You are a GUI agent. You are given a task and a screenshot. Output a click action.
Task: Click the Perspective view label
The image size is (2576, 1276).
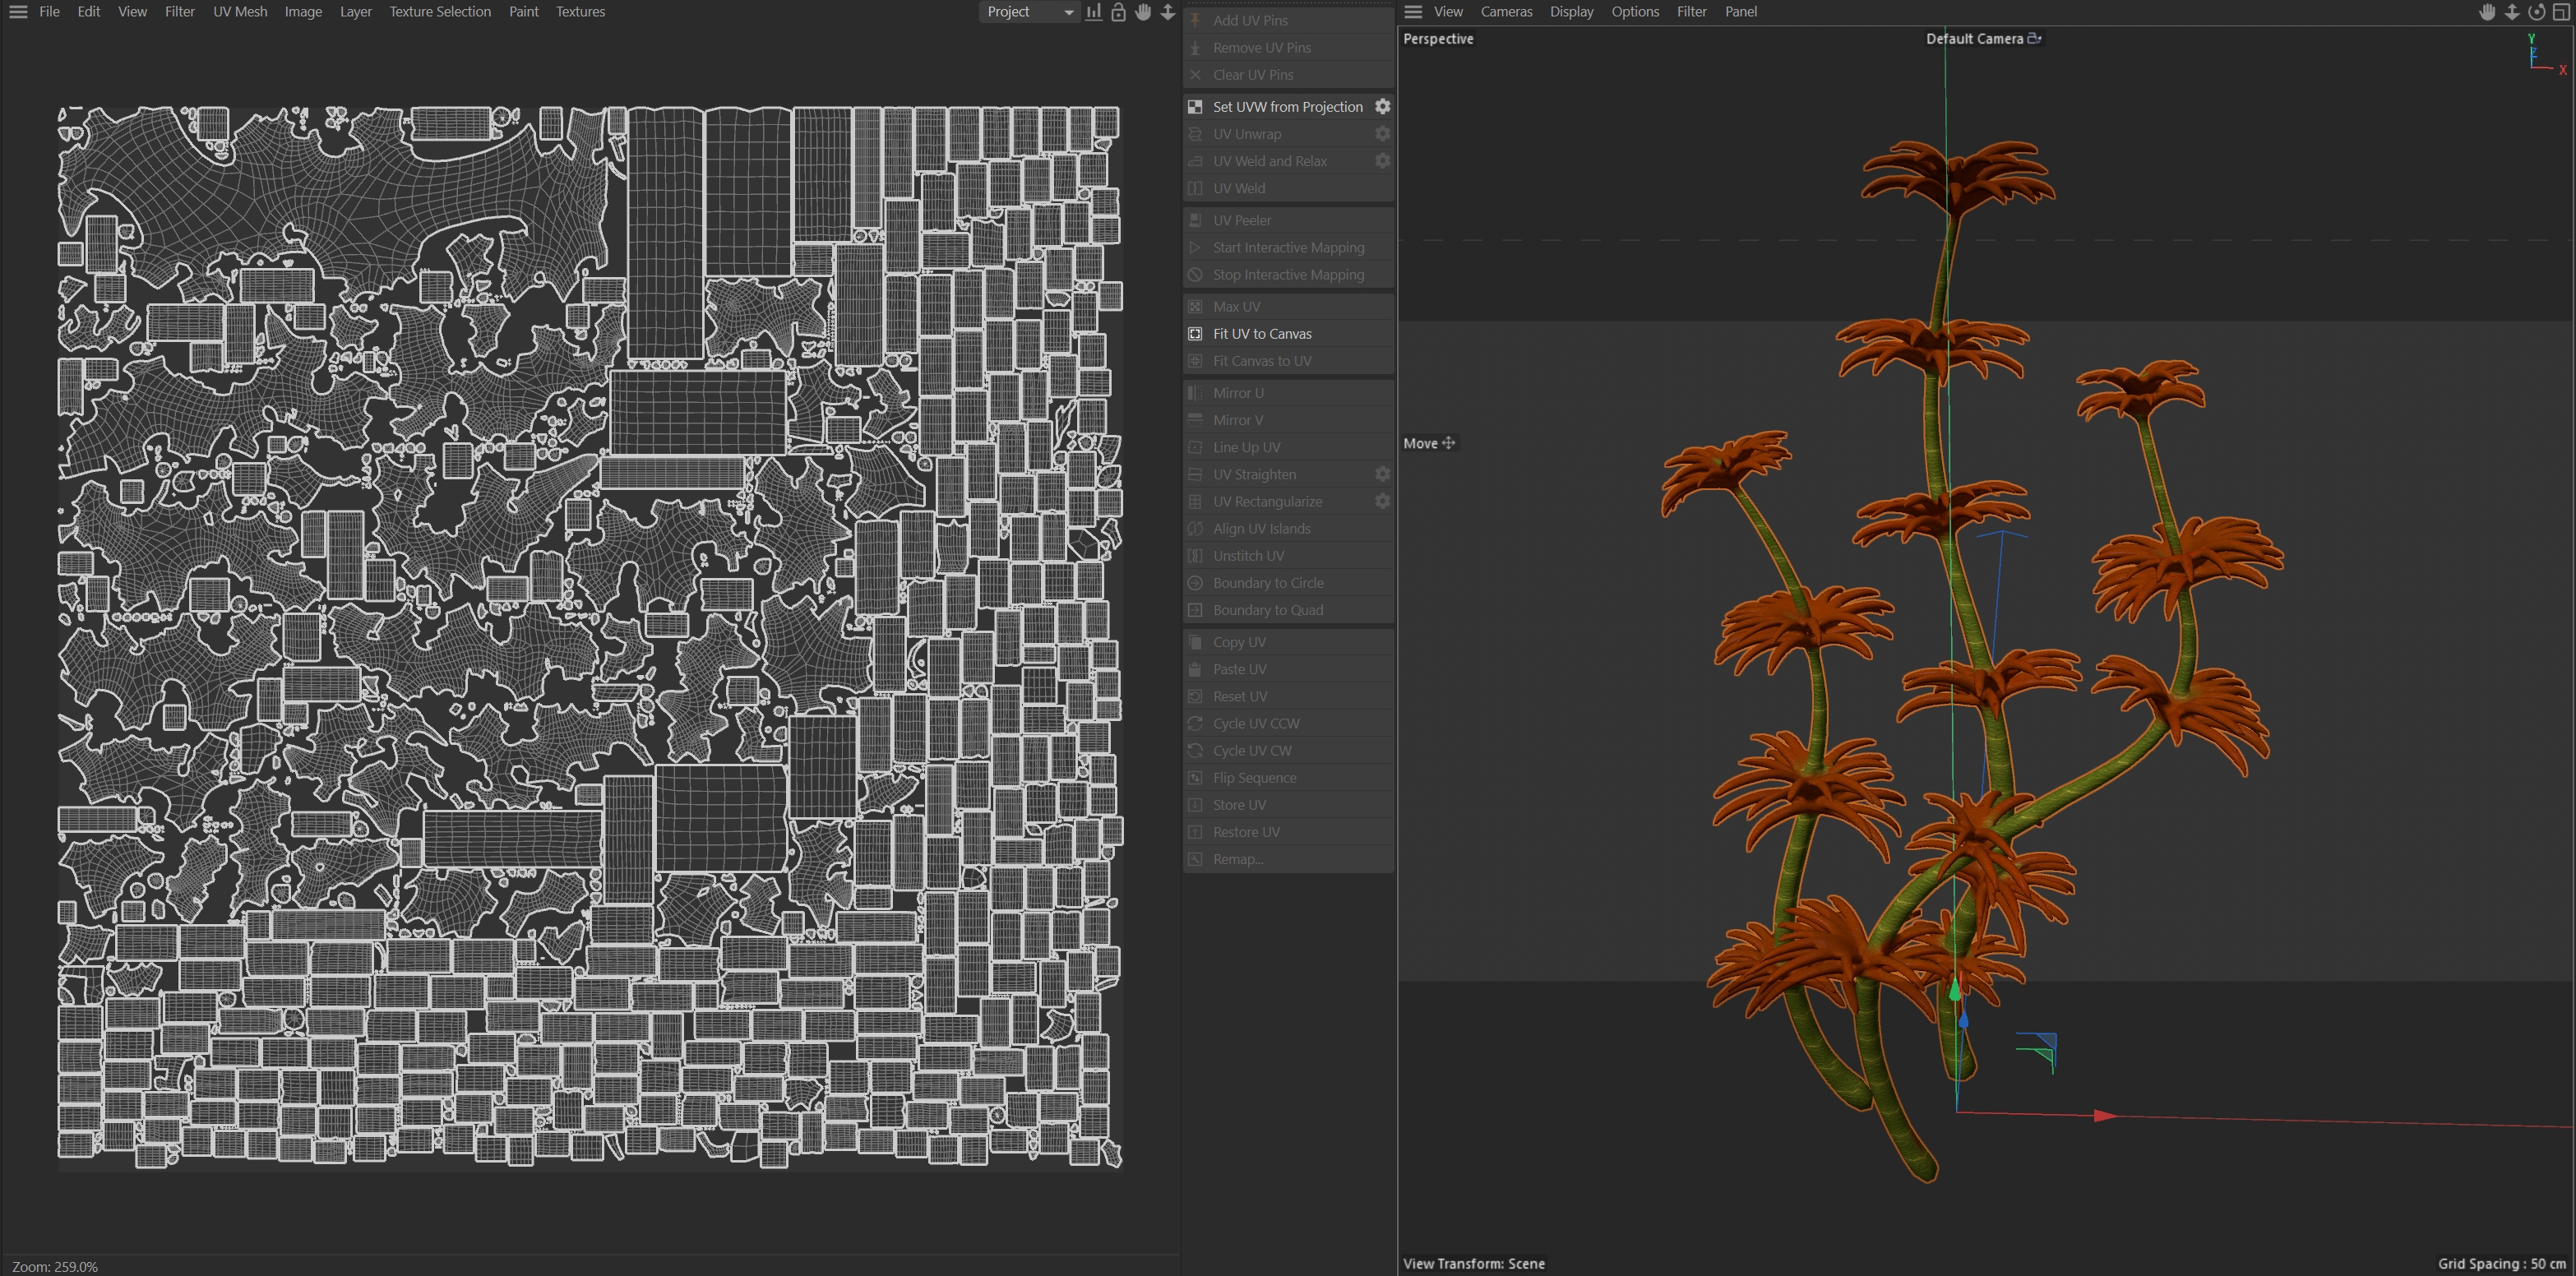pyautogui.click(x=1438, y=39)
